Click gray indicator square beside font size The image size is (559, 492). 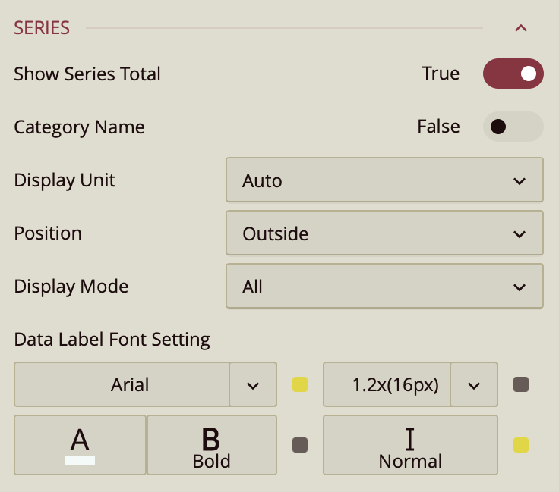click(x=521, y=384)
